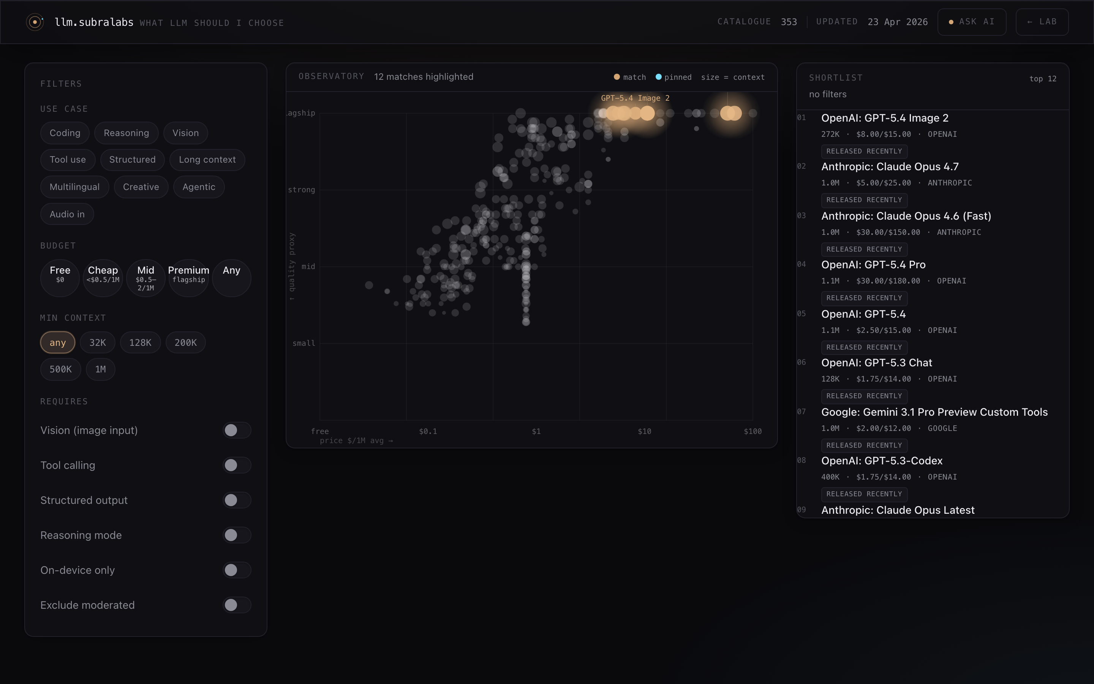Image resolution: width=1094 pixels, height=684 pixels.
Task: Set budget to Cheap
Action: [103, 278]
